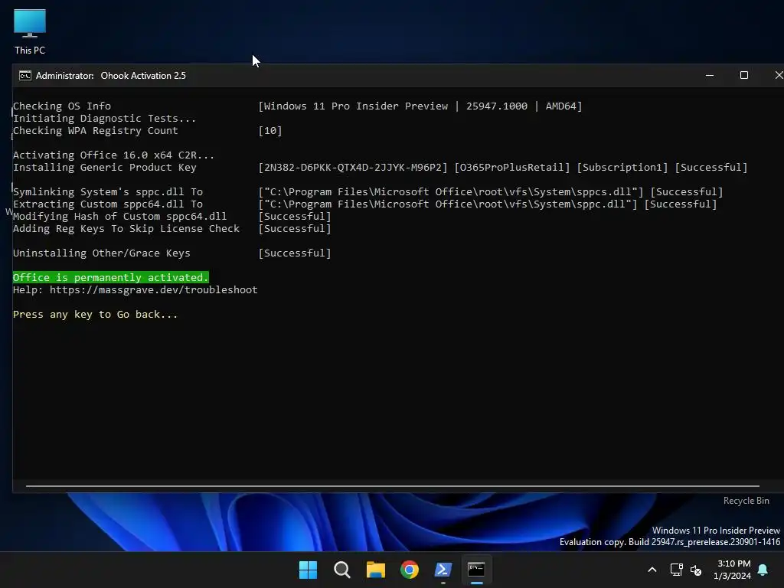Open Google Chrome from taskbar
Image resolution: width=784 pixels, height=588 pixels.
coord(410,570)
